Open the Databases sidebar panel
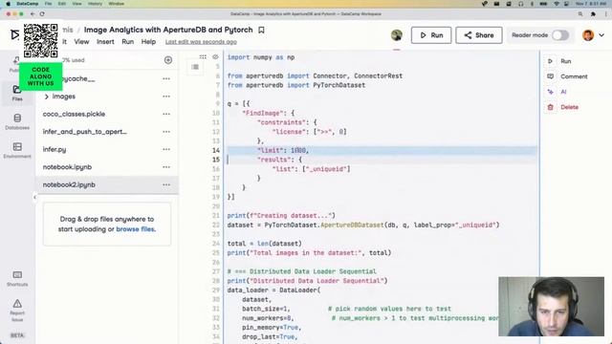The width and height of the screenshot is (612, 344). click(x=17, y=121)
